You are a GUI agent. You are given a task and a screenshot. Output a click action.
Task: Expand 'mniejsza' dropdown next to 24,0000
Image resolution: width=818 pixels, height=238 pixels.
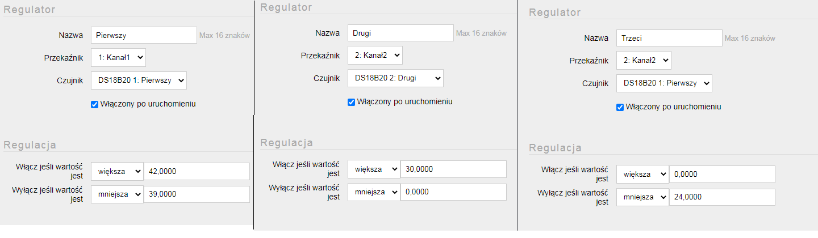pos(642,197)
